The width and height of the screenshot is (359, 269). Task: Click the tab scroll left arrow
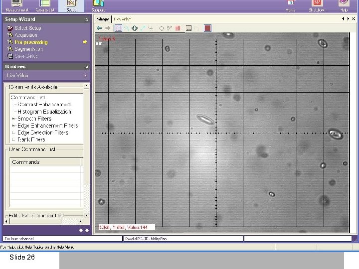pyautogui.click(x=343, y=19)
